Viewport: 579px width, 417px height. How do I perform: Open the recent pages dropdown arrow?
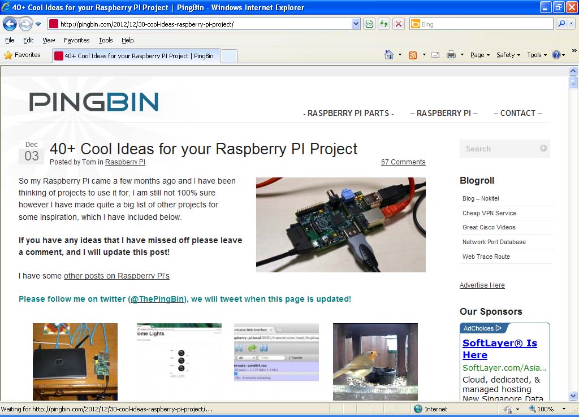(x=38, y=24)
